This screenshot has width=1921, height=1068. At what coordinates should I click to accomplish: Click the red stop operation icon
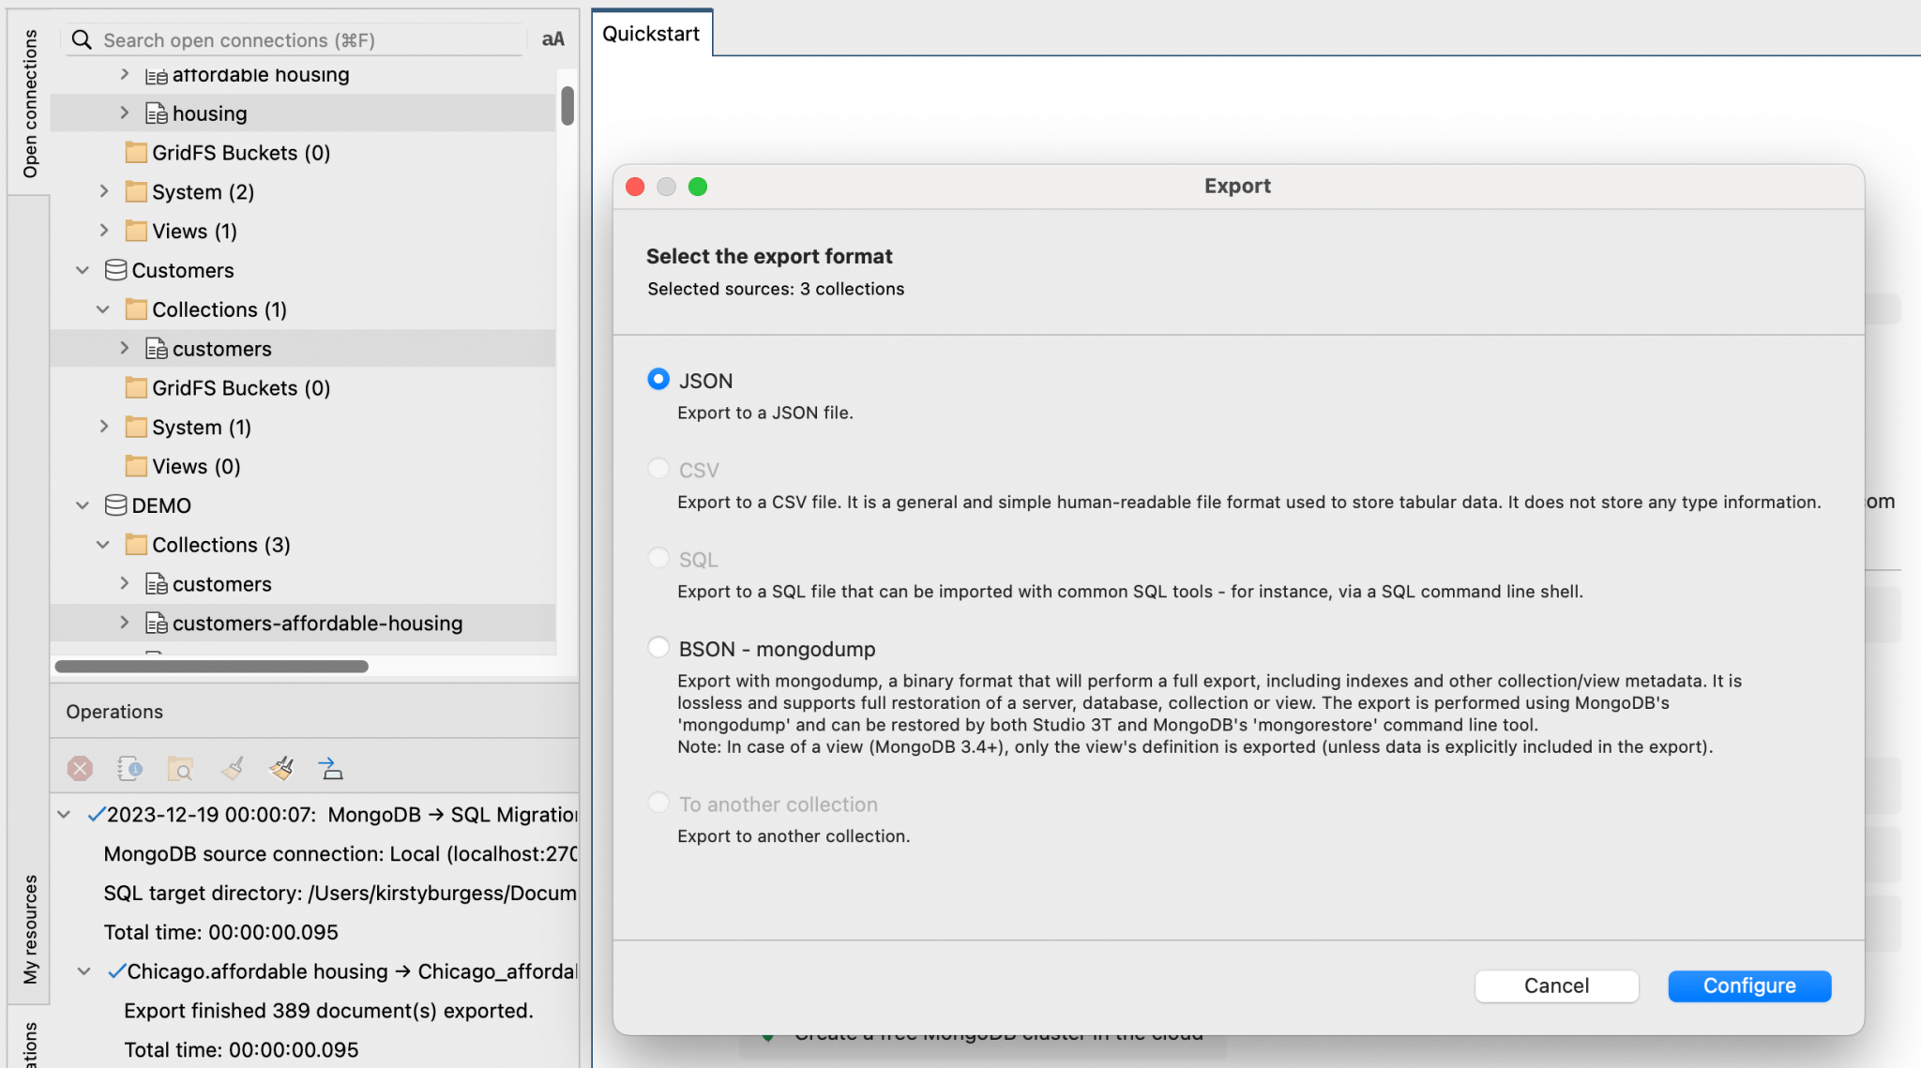[80, 769]
